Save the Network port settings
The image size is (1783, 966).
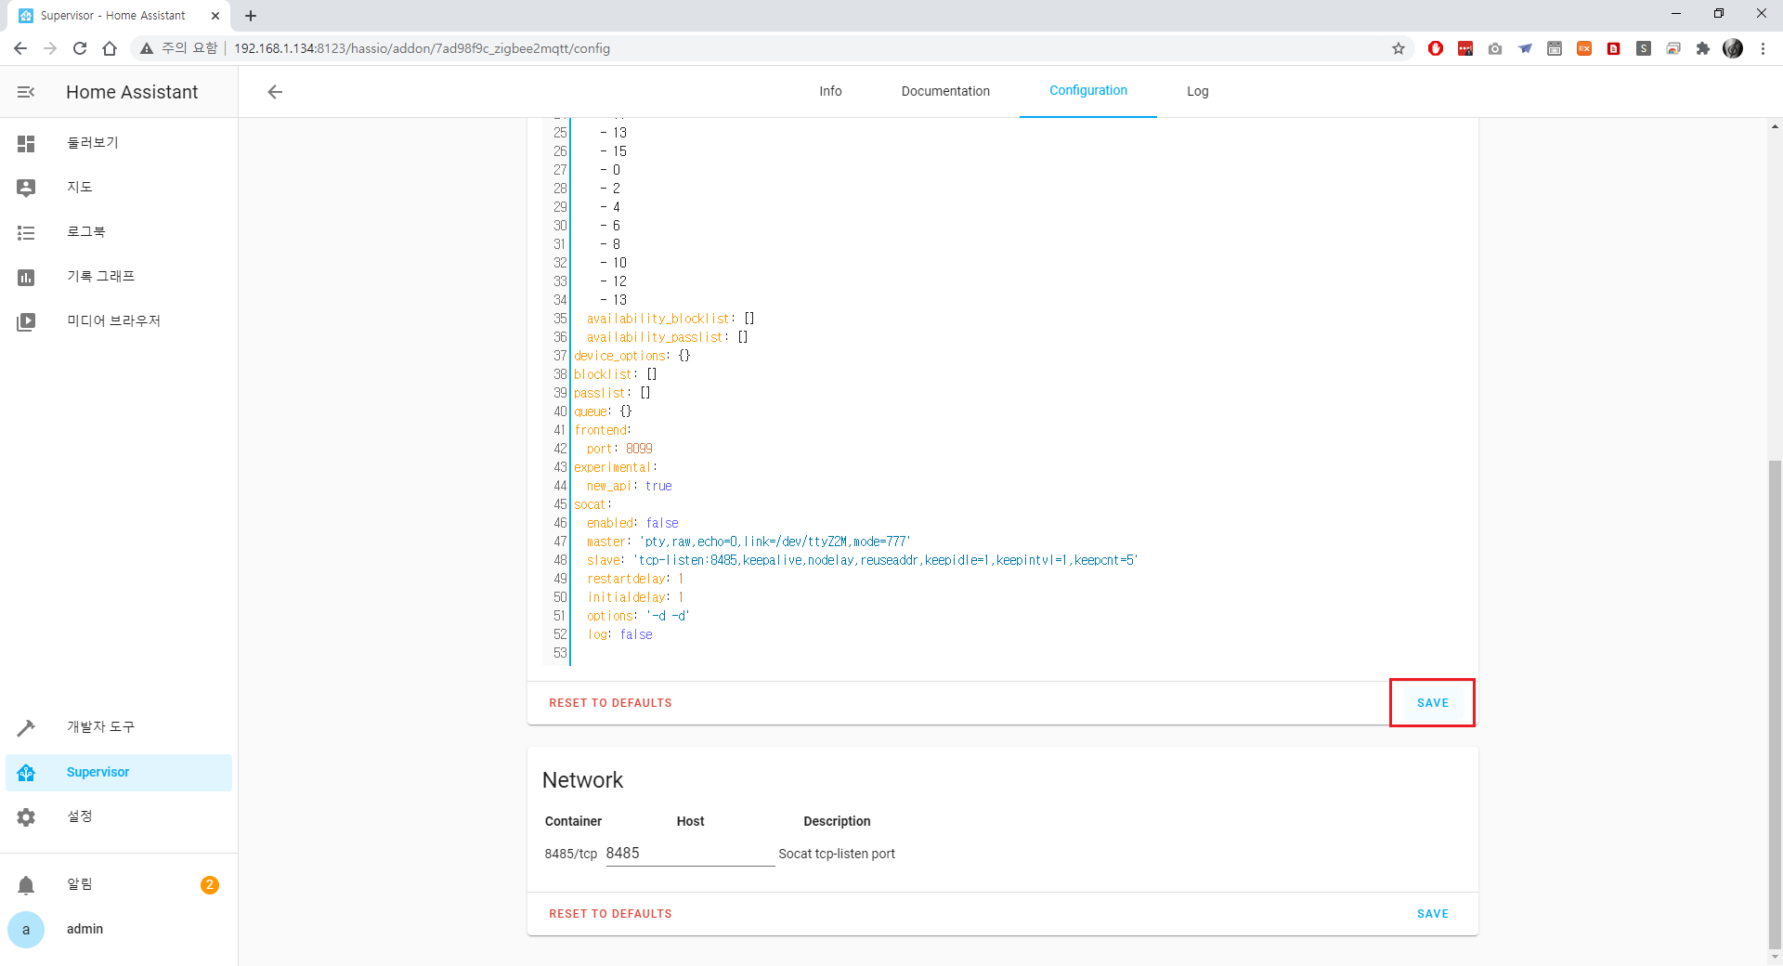1433,914
